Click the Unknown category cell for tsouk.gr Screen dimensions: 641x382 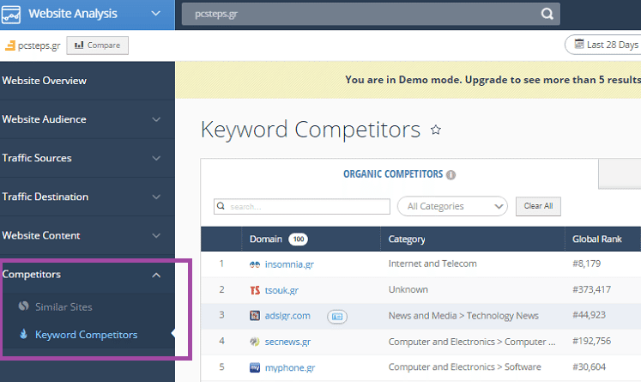coord(408,289)
